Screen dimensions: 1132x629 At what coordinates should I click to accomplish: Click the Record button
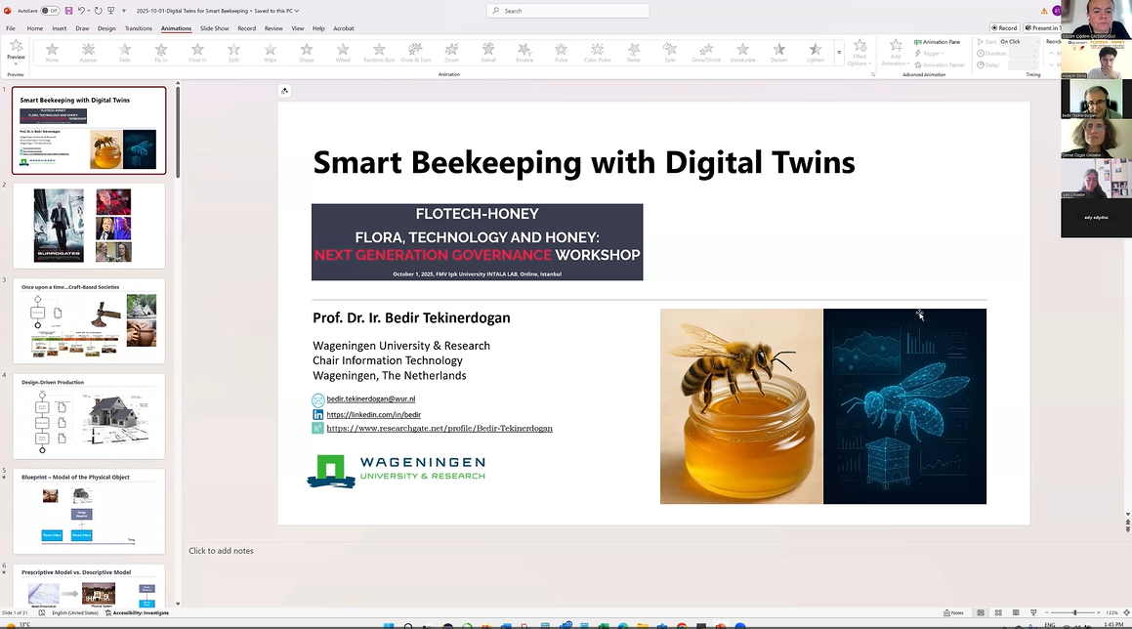(1004, 28)
